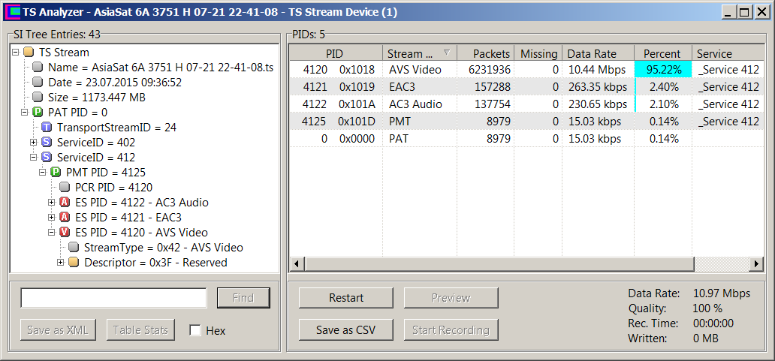The height and width of the screenshot is (361, 775).
Task: Click the folder icon beside Descriptor 0x3F
Action: [x=74, y=263]
